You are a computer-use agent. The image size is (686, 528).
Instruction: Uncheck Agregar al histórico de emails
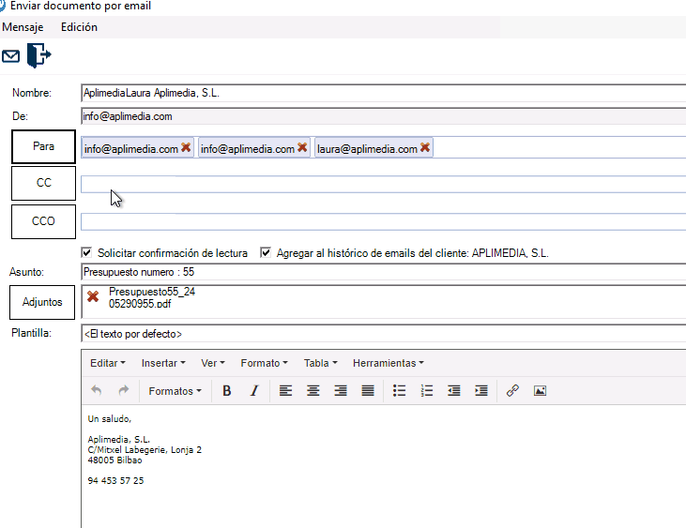[266, 253]
